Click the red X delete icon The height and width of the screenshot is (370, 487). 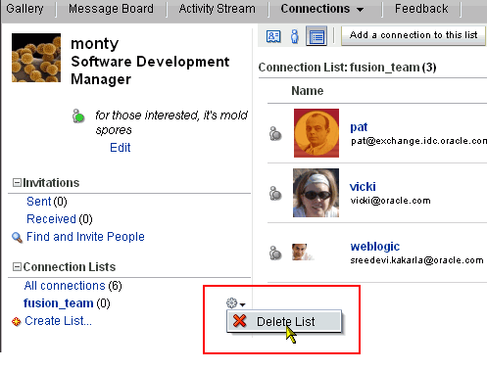pyautogui.click(x=240, y=321)
